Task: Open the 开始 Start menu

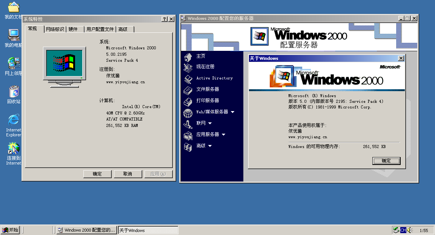Action: point(10,230)
